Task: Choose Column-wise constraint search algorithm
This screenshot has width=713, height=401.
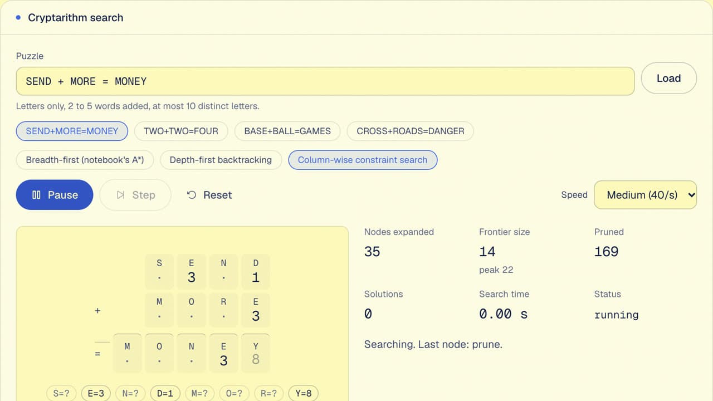Action: pos(363,160)
